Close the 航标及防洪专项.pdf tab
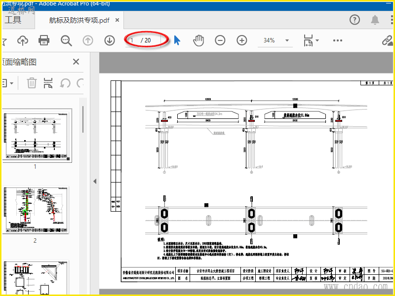 pyautogui.click(x=118, y=20)
